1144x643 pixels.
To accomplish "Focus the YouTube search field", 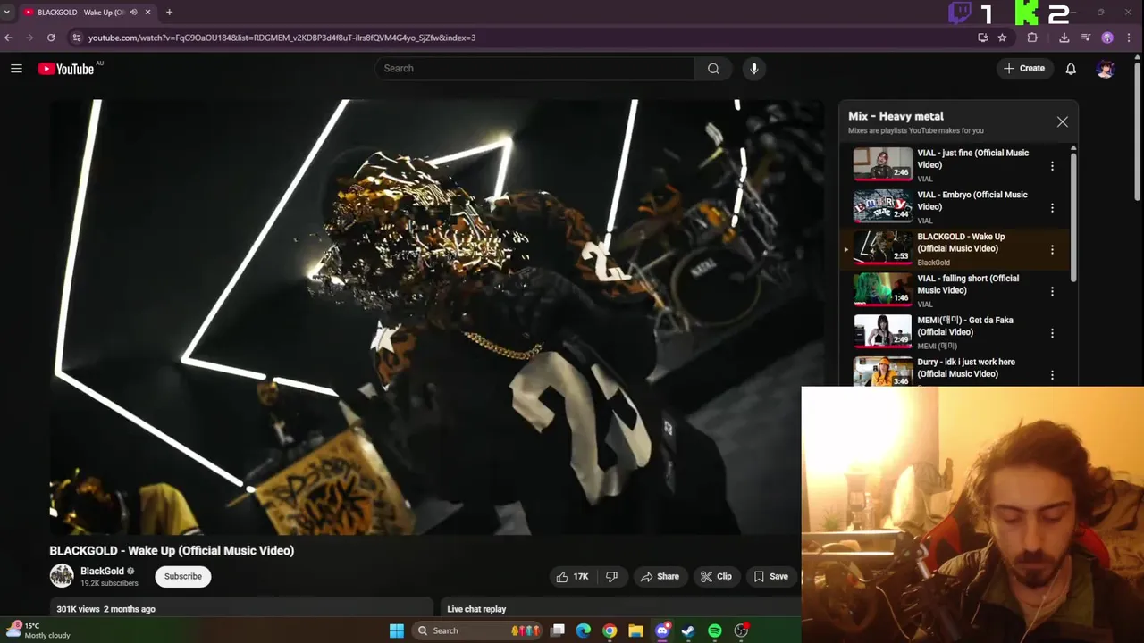I will (534, 69).
